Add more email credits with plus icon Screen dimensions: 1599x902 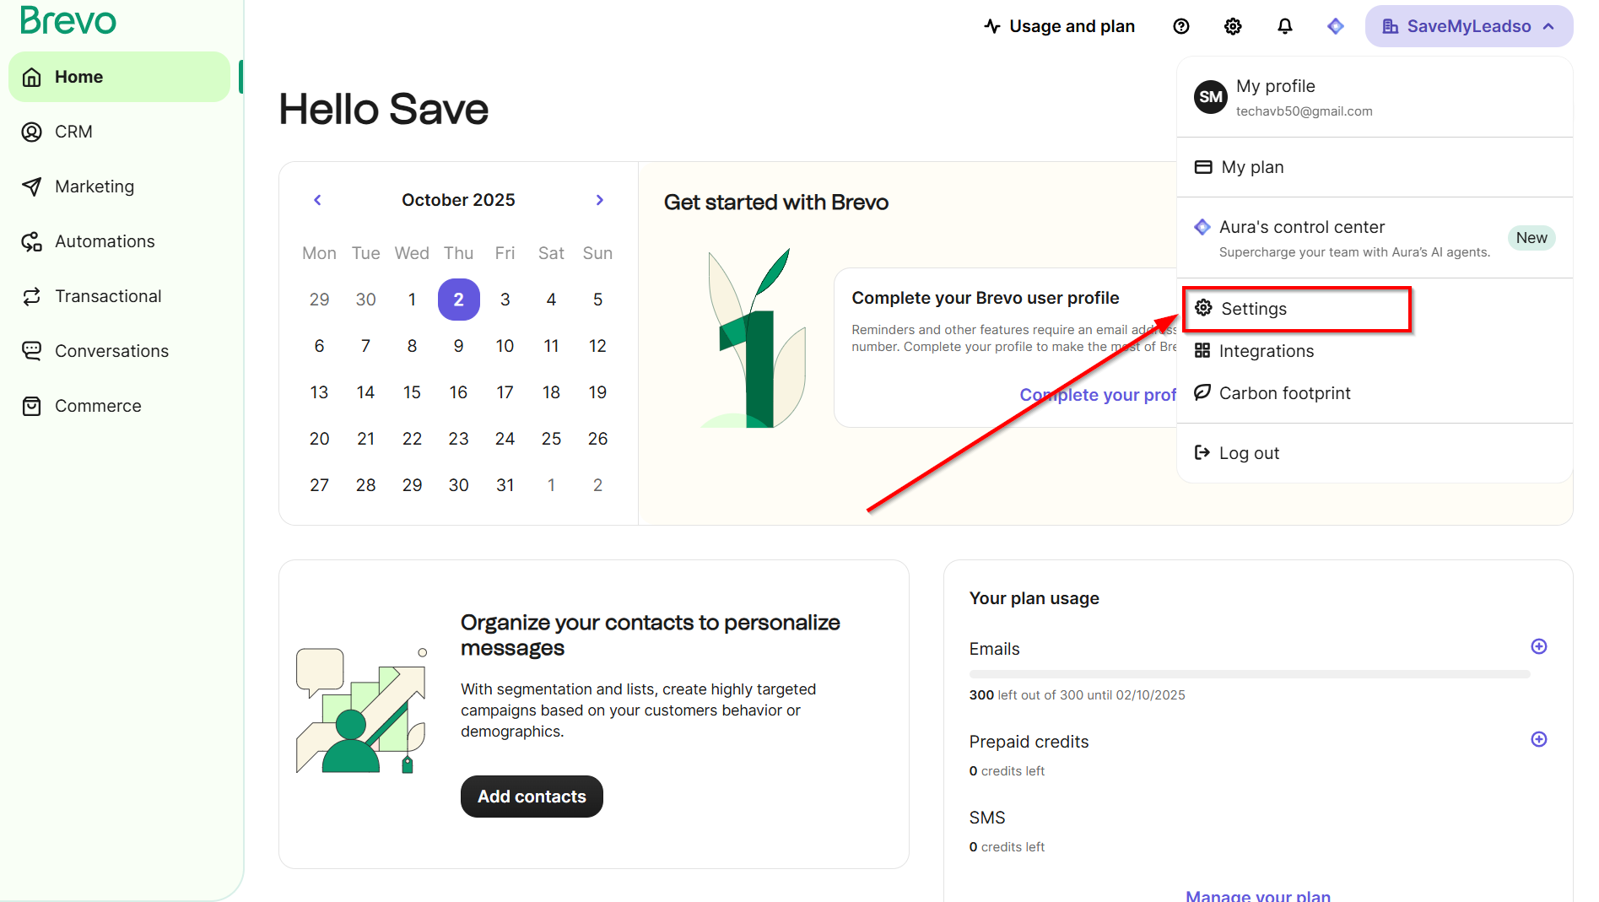pos(1539,646)
